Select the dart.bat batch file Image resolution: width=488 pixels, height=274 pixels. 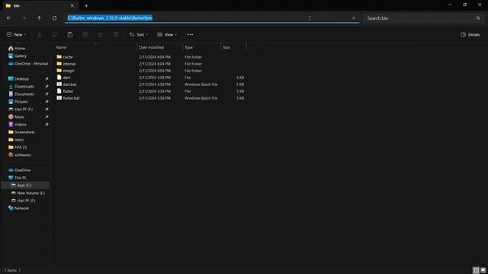click(69, 84)
